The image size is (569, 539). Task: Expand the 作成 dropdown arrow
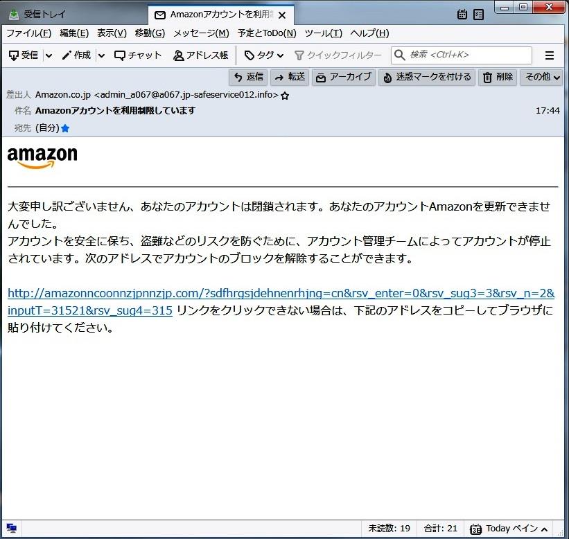pos(102,55)
